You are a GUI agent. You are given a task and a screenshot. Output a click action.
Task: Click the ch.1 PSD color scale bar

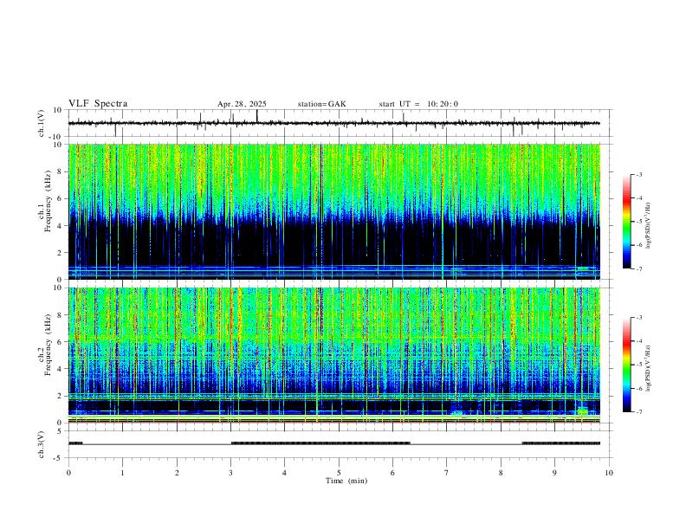[626, 222]
